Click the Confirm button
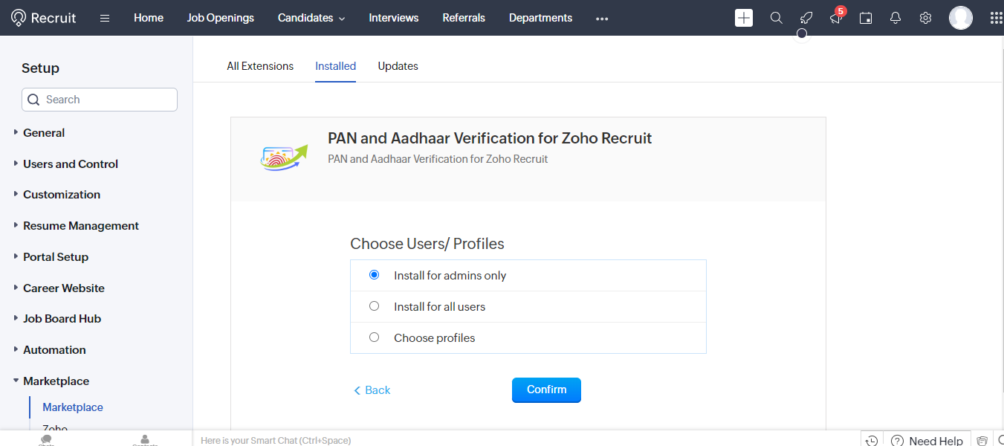Viewport: 1004px width, 446px height. 546,390
